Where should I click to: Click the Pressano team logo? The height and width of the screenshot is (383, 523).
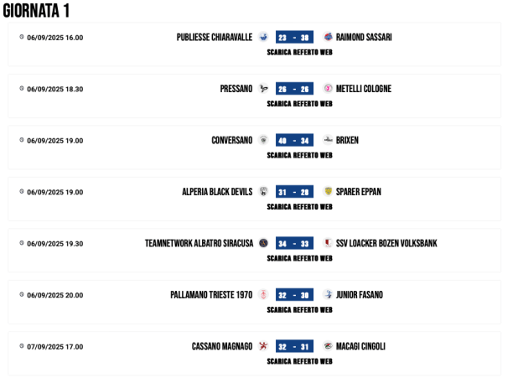coord(263,89)
